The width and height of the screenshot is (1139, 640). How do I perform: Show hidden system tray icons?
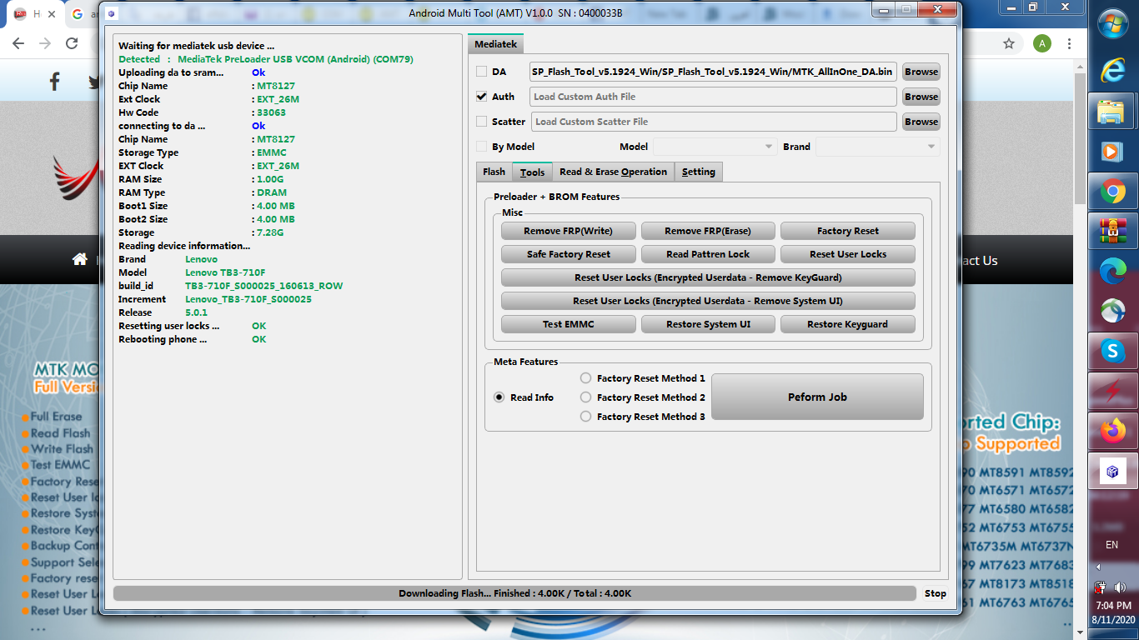pyautogui.click(x=1097, y=567)
